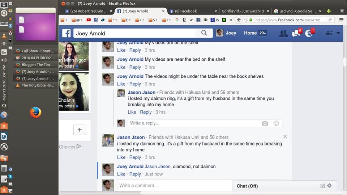Open the Chat (Off) bar
The image size is (347, 195).
[x=284, y=186]
